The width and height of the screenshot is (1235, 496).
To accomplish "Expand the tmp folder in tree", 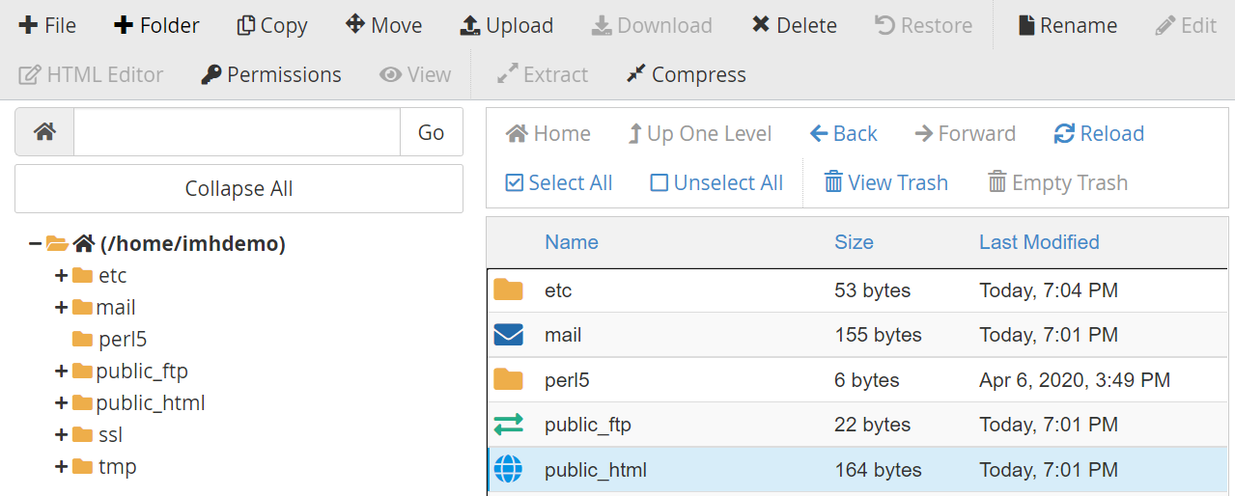I will tap(61, 467).
